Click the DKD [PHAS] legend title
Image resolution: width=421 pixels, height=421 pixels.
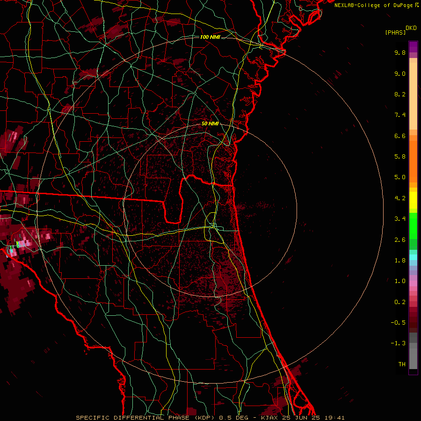click(401, 30)
